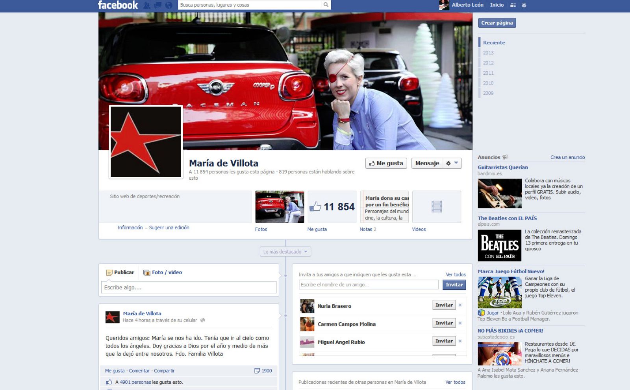
Task: Click the comments count icon showing 1900
Action: [x=257, y=371]
